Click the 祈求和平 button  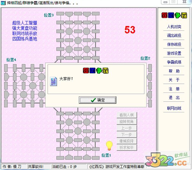(x=127, y=148)
